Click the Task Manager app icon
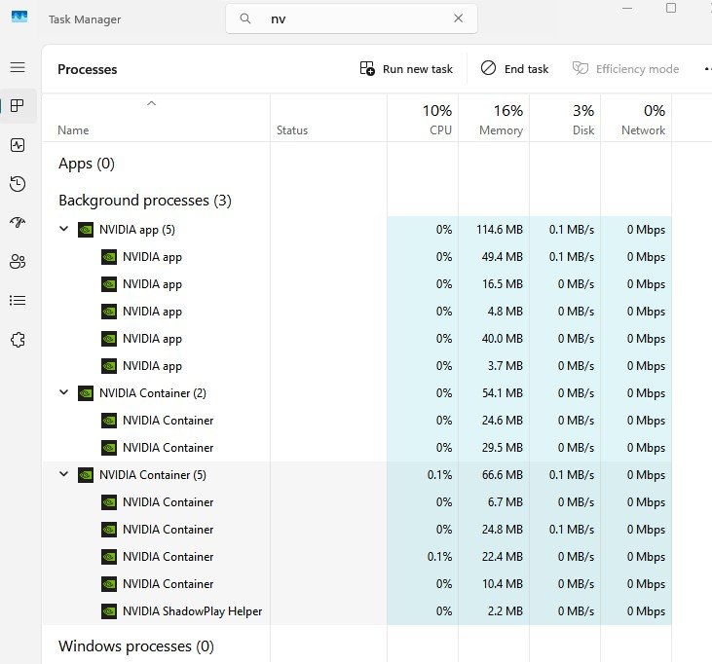The height and width of the screenshot is (664, 712). point(19,18)
